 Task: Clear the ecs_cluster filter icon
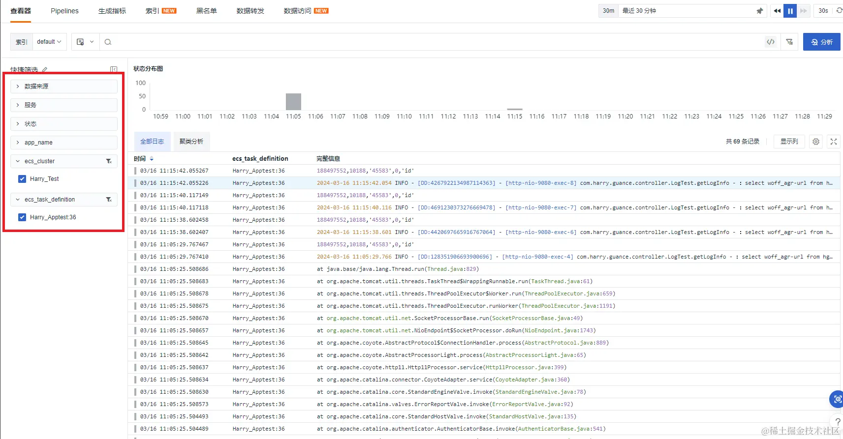click(109, 161)
